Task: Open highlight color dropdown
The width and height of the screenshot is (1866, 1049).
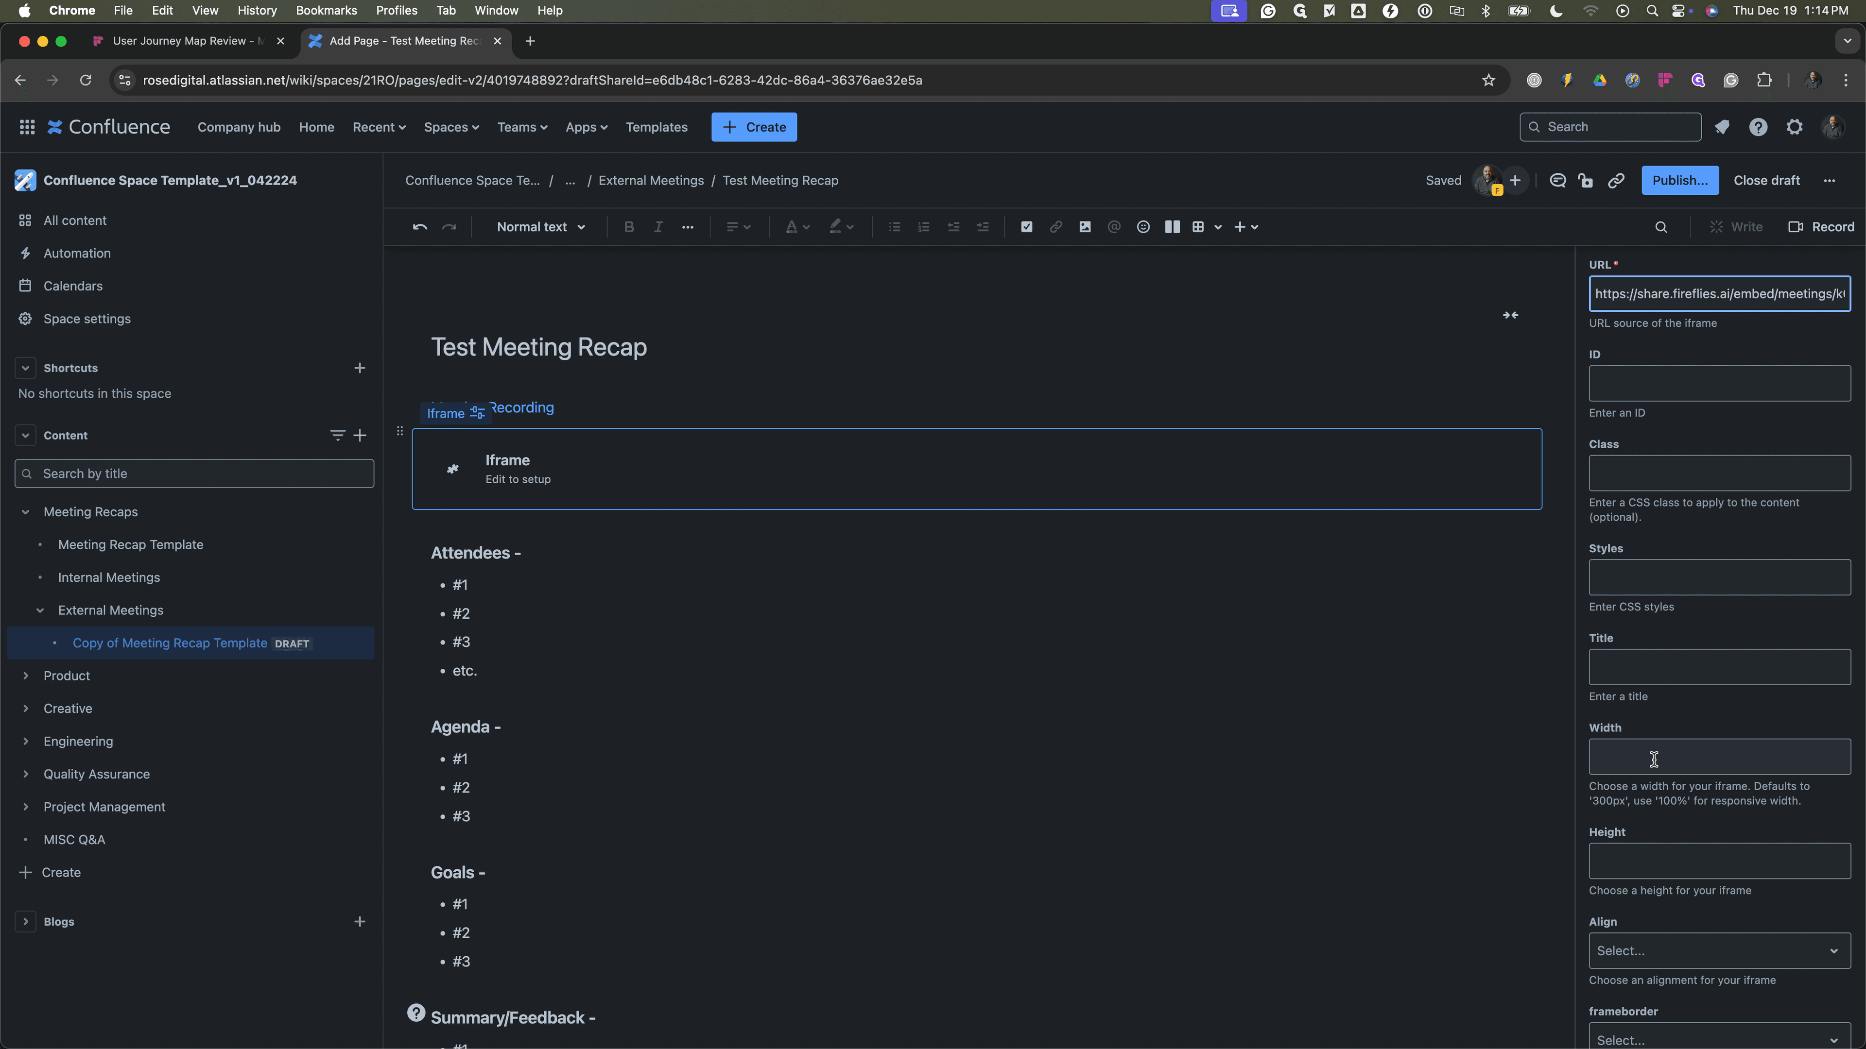Action: pos(842,227)
